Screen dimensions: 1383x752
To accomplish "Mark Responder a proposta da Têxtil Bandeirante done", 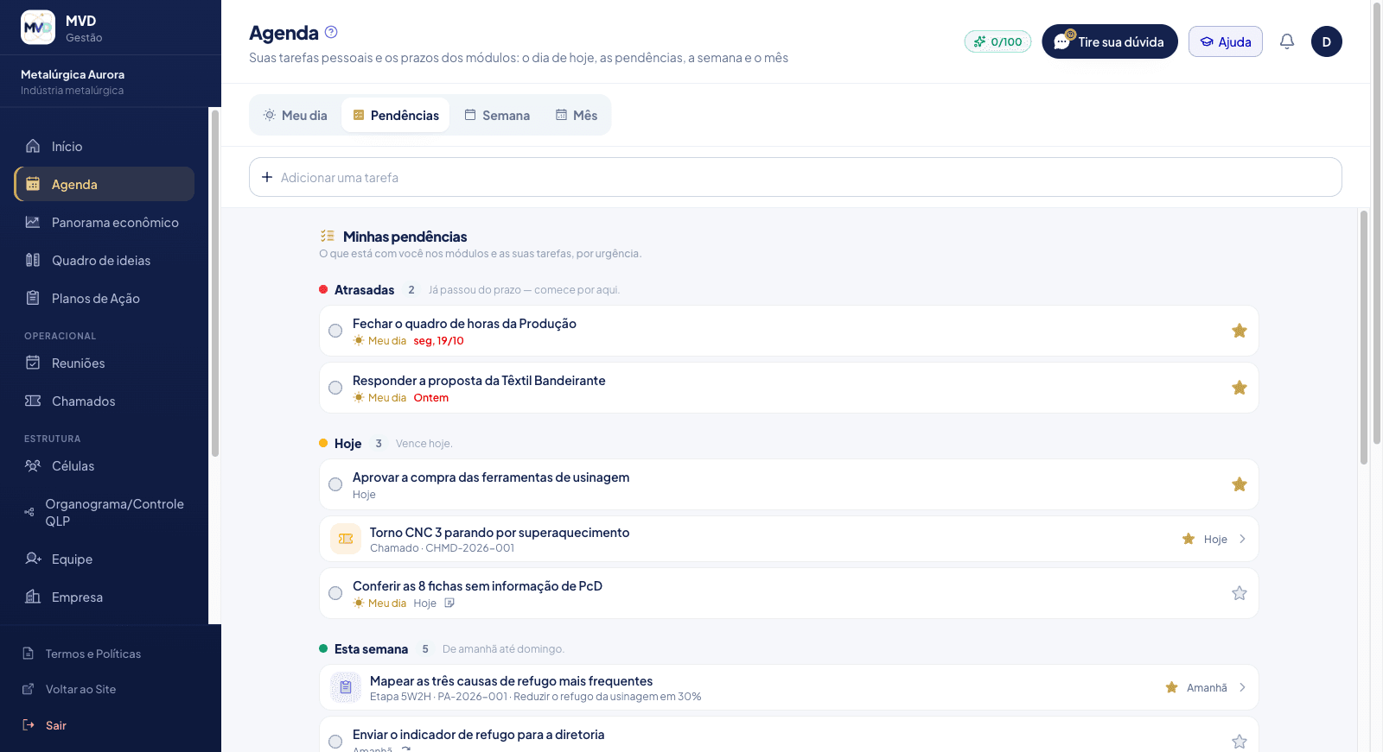I will tap(335, 388).
